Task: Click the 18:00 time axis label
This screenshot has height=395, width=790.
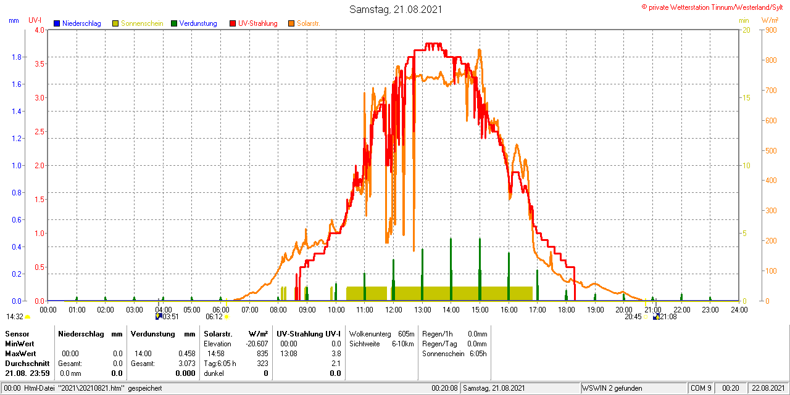Action: pos(566,309)
